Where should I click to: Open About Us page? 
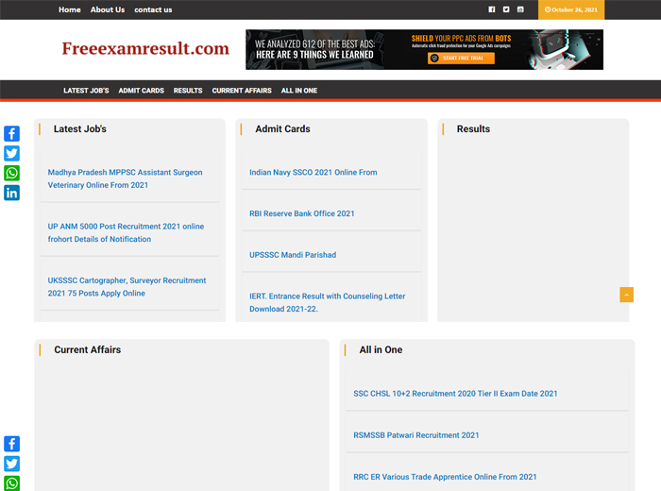click(108, 9)
